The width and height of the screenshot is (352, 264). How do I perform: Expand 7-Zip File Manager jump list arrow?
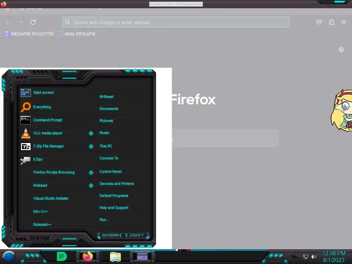[91, 146]
